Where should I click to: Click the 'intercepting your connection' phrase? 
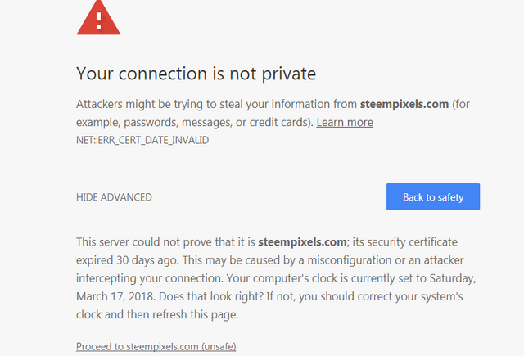click(x=149, y=278)
